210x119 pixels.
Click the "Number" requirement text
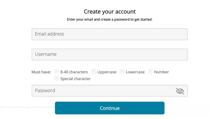(x=162, y=72)
